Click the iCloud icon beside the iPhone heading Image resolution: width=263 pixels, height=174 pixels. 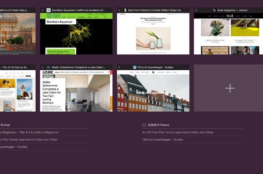[x=144, y=125]
